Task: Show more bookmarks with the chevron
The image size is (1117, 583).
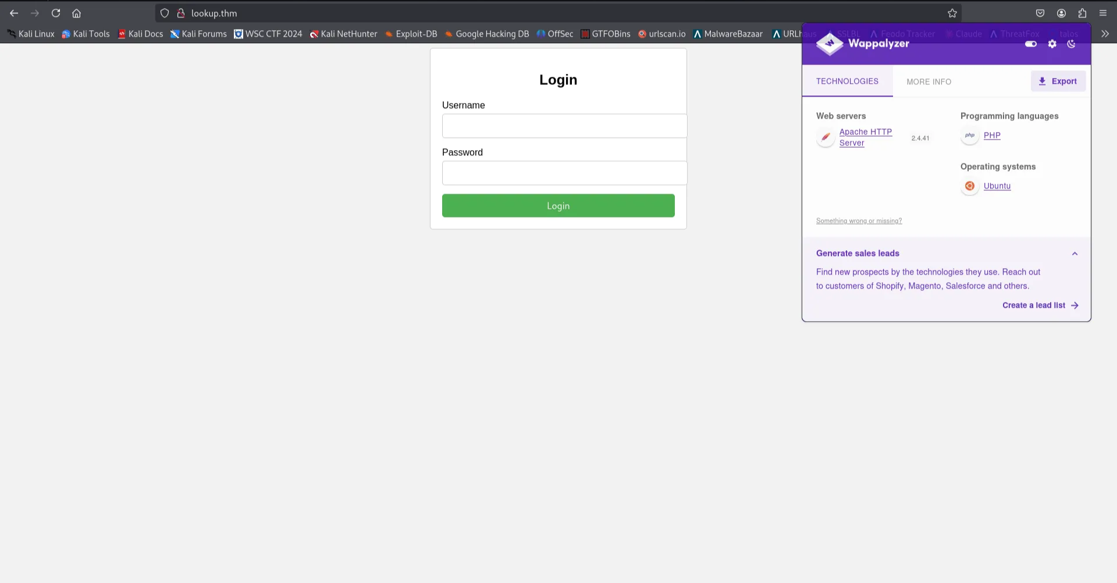Action: point(1105,34)
